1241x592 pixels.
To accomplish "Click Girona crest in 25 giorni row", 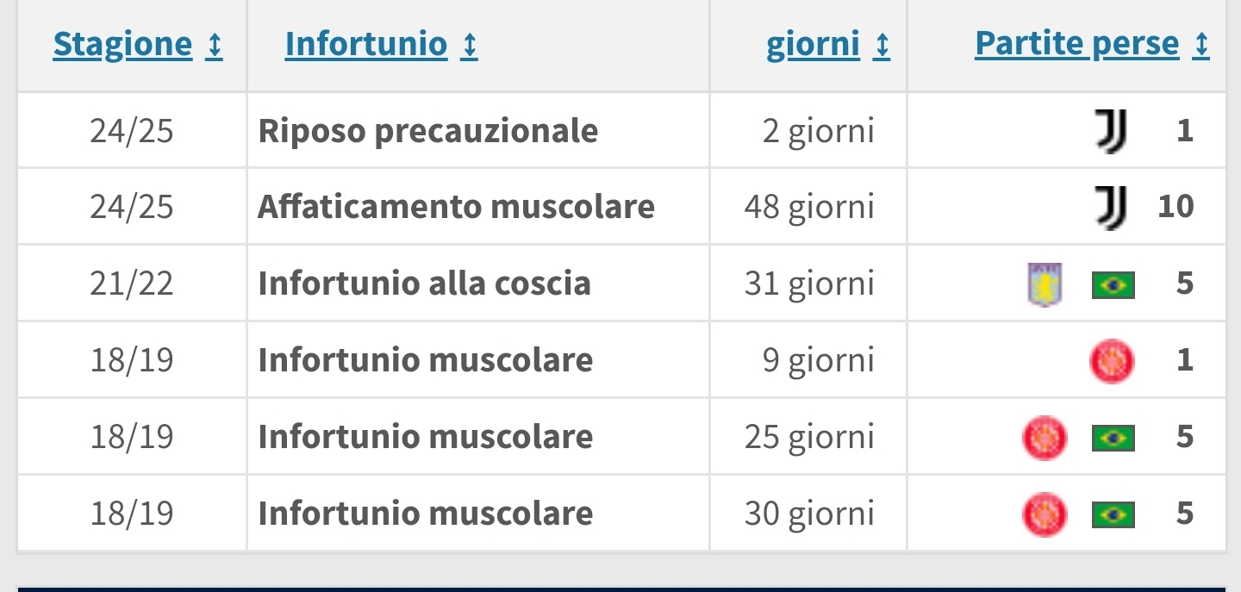I will (x=1045, y=438).
